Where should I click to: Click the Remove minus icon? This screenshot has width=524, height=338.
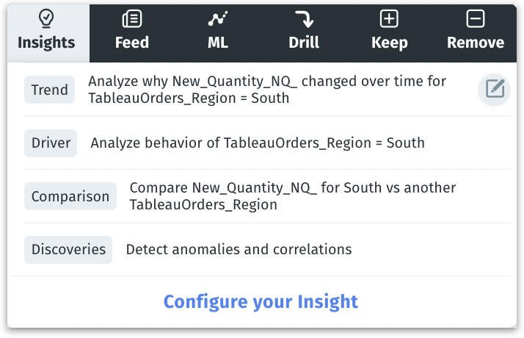(476, 18)
